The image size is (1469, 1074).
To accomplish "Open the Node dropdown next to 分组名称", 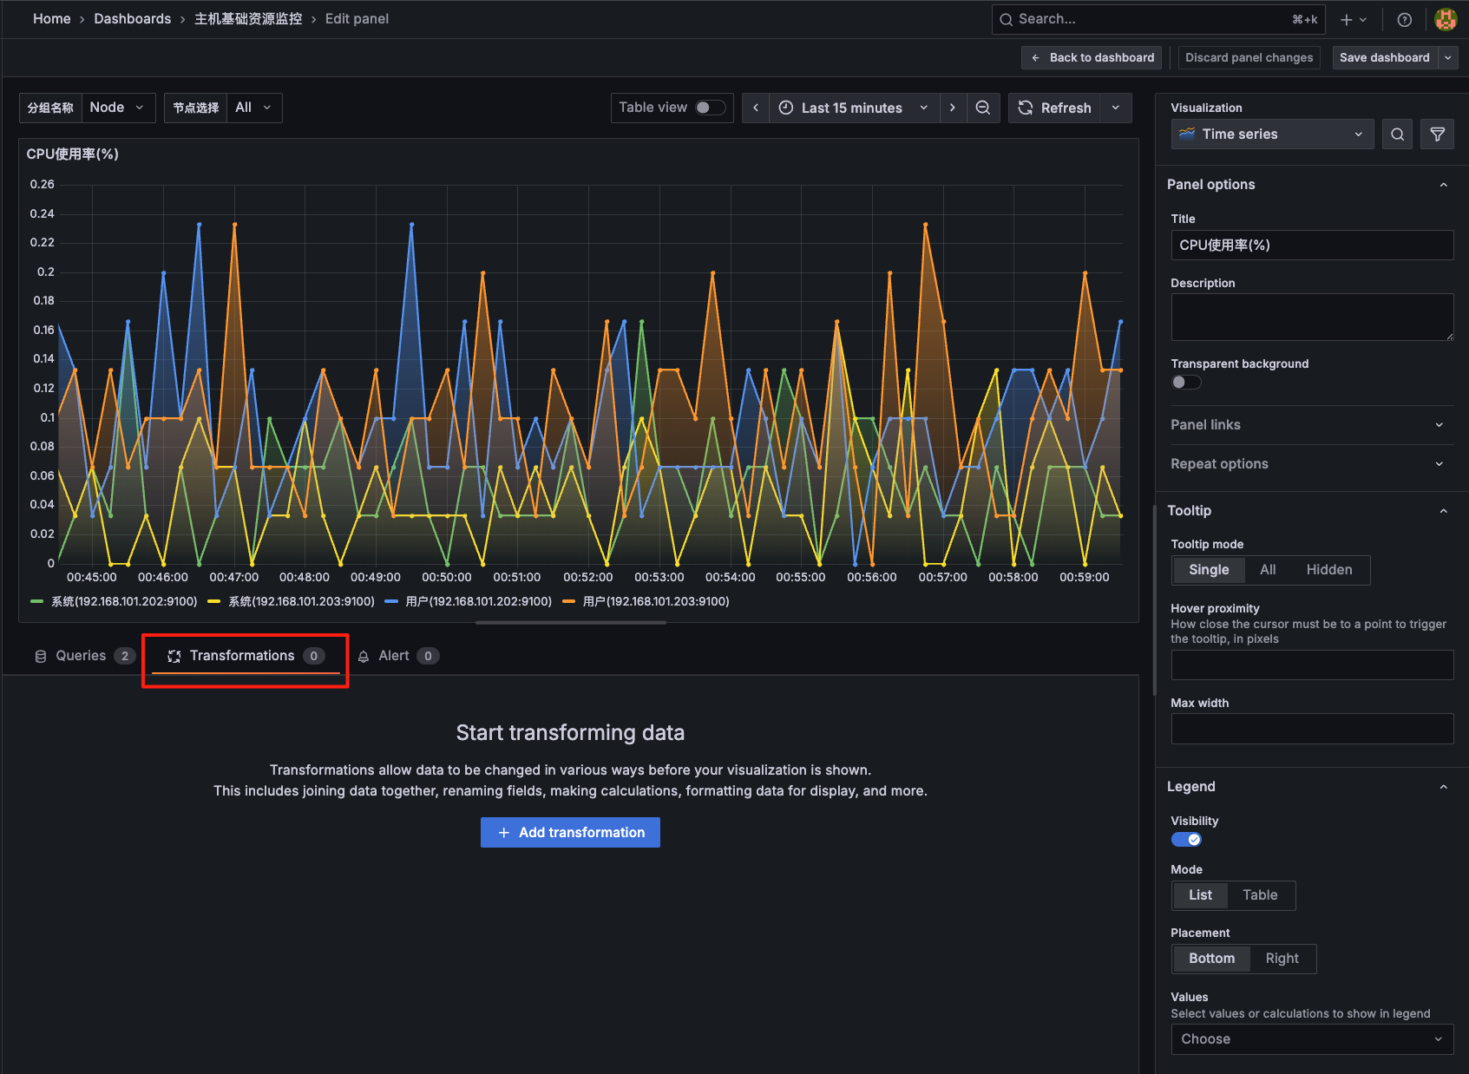I will (119, 108).
